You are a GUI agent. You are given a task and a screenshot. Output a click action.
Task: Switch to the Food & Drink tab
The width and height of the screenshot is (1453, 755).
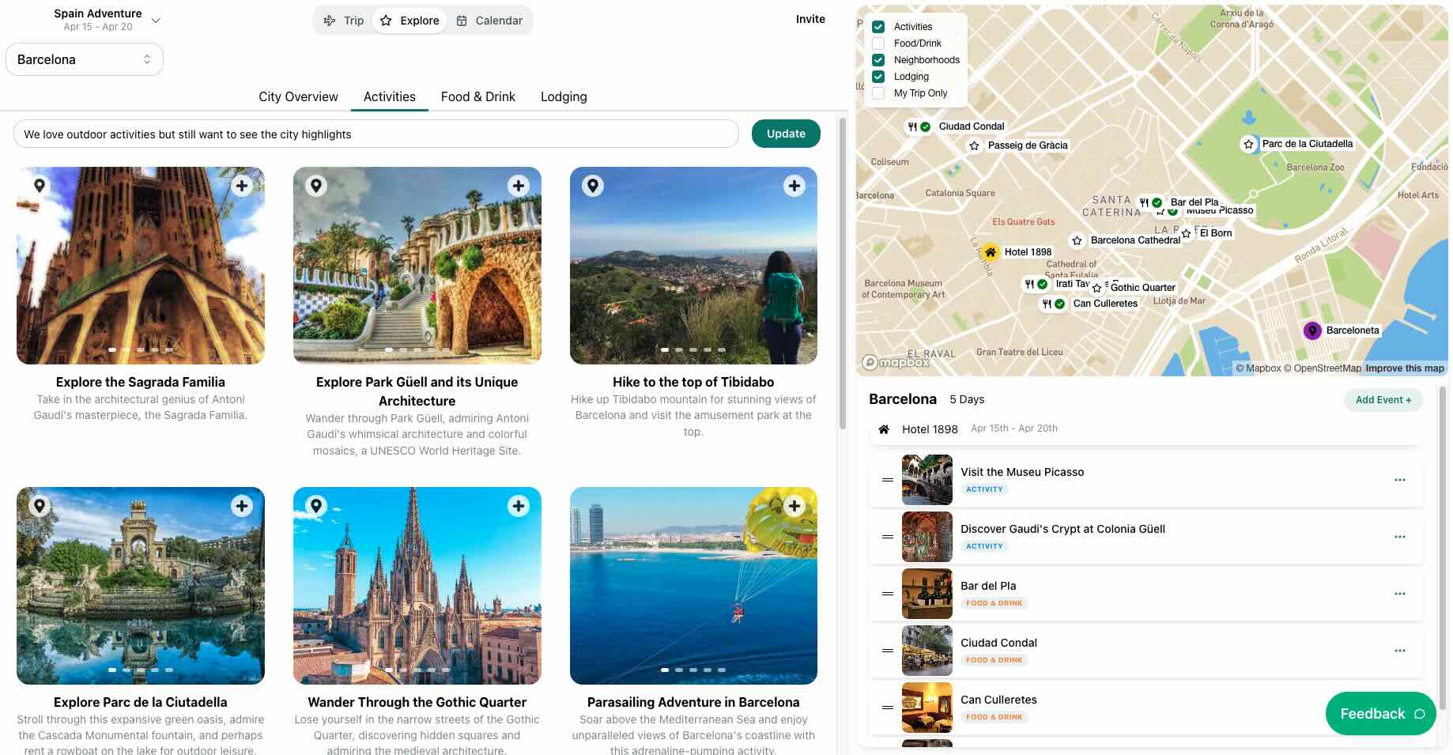(477, 96)
